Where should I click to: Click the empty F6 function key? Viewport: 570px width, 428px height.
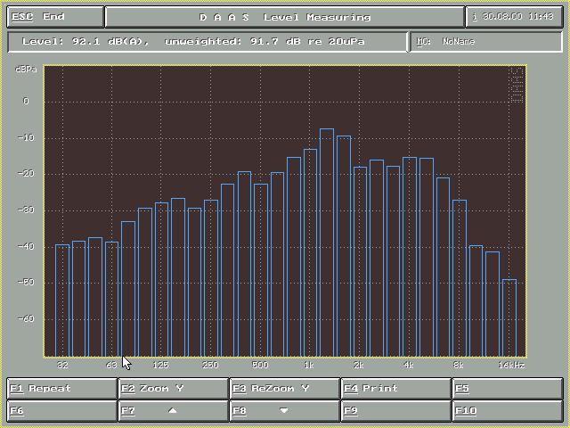coord(61,411)
